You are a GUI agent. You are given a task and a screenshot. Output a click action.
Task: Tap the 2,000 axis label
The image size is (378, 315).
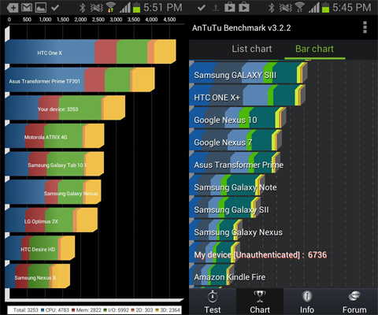point(80,20)
